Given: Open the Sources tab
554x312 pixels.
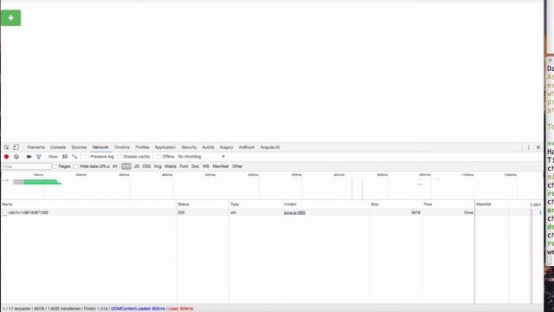Looking at the screenshot, I should (x=79, y=147).
